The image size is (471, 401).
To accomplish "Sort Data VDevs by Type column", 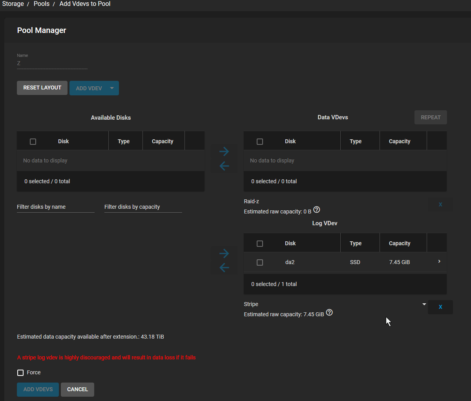I will tap(356, 141).
